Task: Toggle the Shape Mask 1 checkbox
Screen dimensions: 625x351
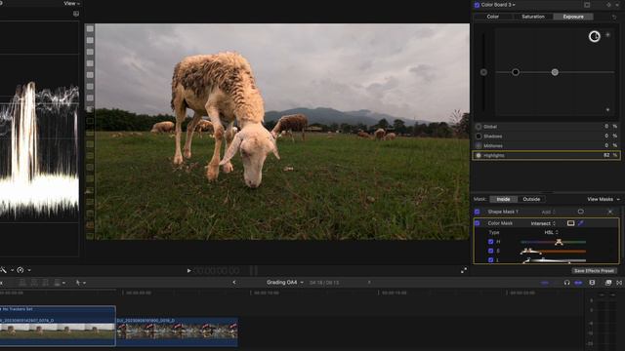Action: point(478,212)
